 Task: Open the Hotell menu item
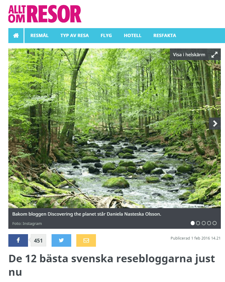click(133, 36)
